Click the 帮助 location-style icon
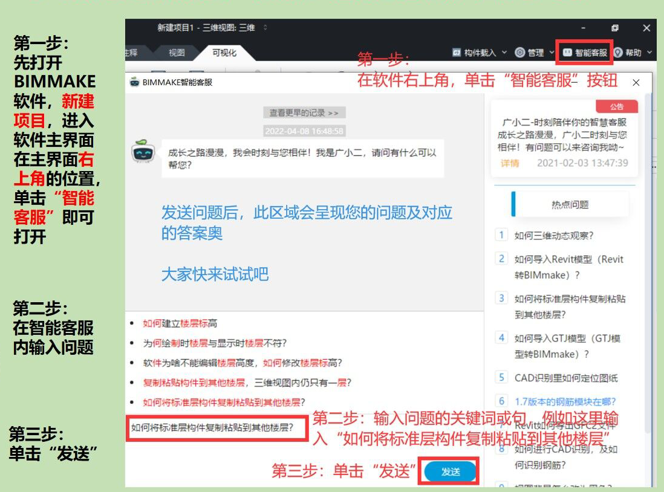This screenshot has height=492, width=664. tap(618, 53)
